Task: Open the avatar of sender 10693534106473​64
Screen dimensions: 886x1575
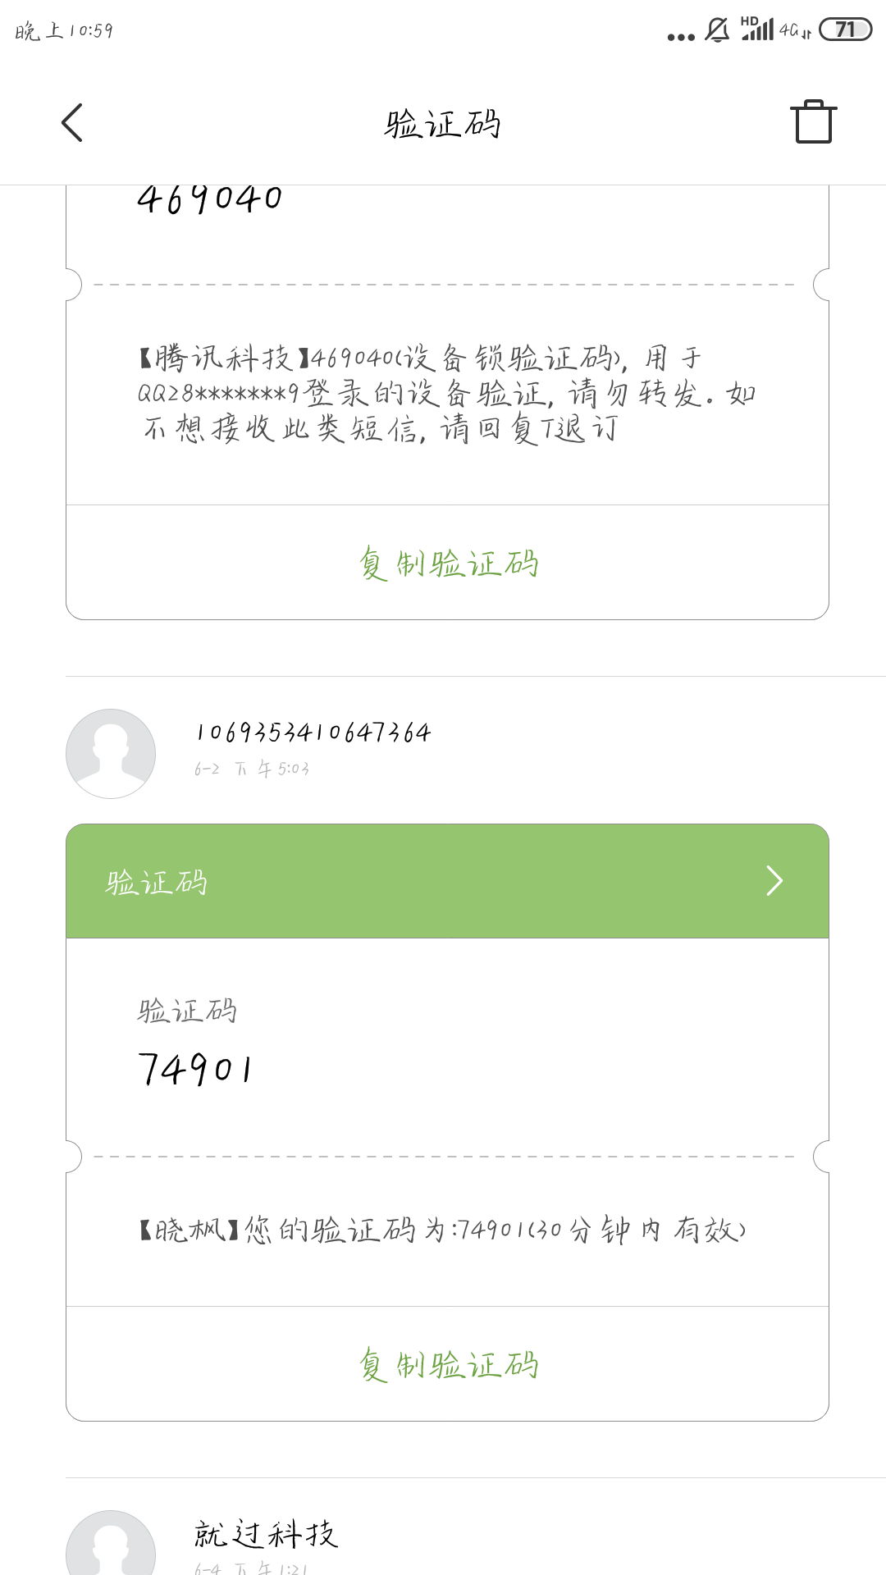Action: tap(111, 754)
